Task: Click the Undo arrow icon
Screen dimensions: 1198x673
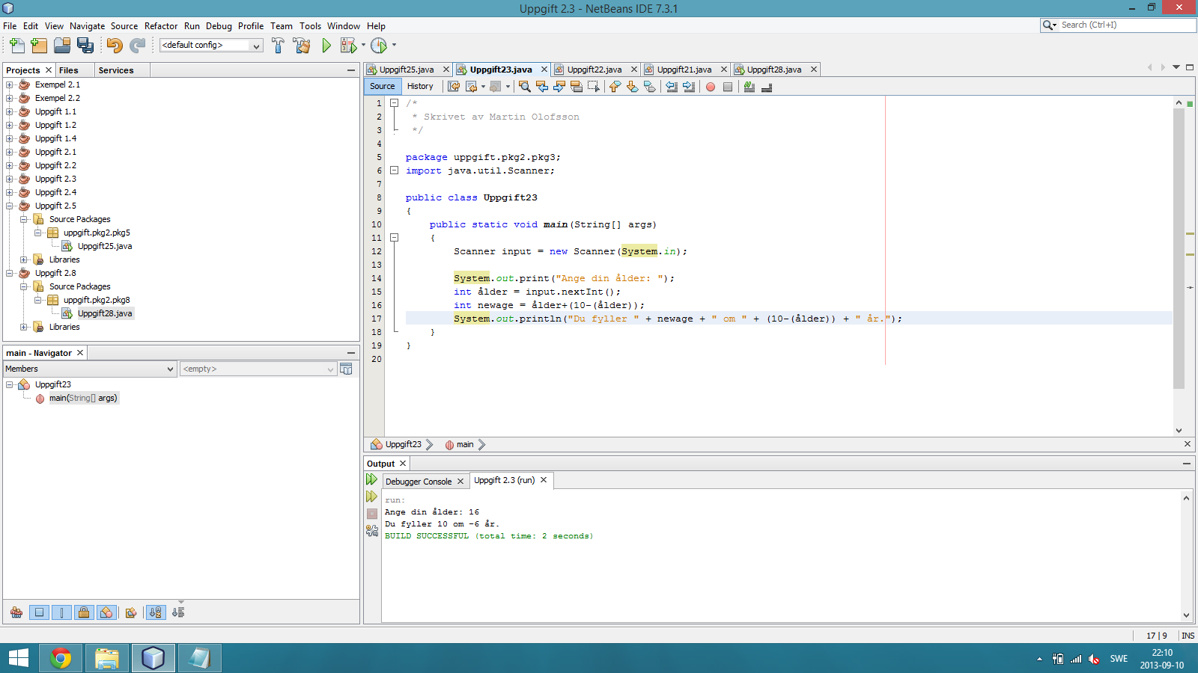Action: point(114,46)
